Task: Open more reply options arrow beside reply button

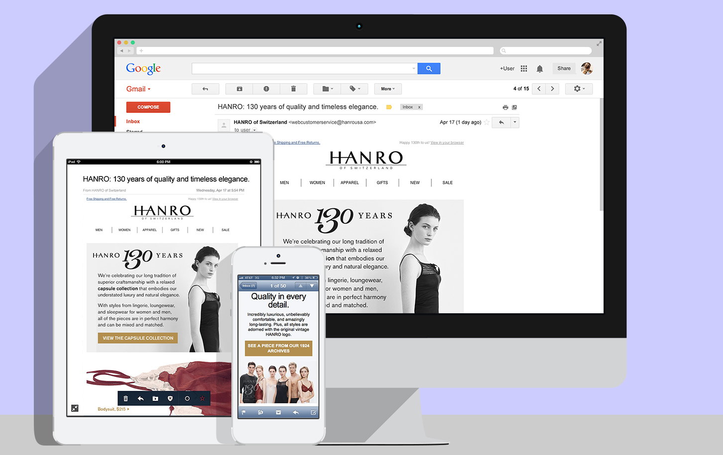Action: click(x=515, y=122)
